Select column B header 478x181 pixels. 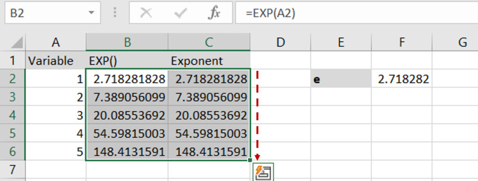click(127, 42)
